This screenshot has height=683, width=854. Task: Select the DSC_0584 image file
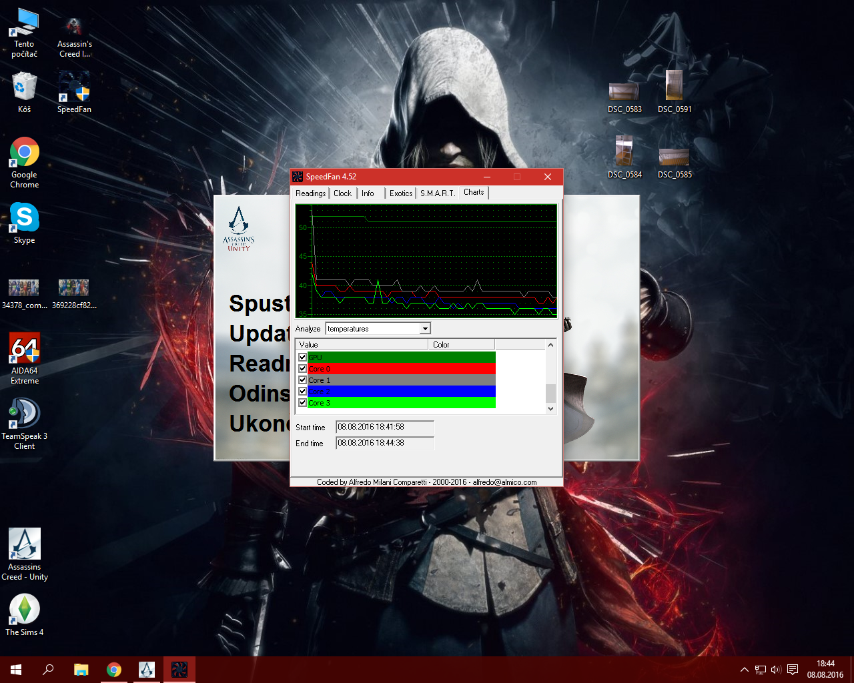click(x=624, y=157)
